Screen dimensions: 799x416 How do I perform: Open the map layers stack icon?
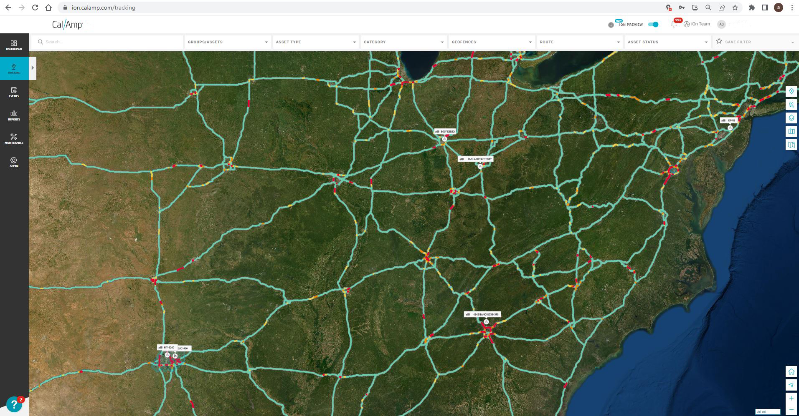pos(791,118)
